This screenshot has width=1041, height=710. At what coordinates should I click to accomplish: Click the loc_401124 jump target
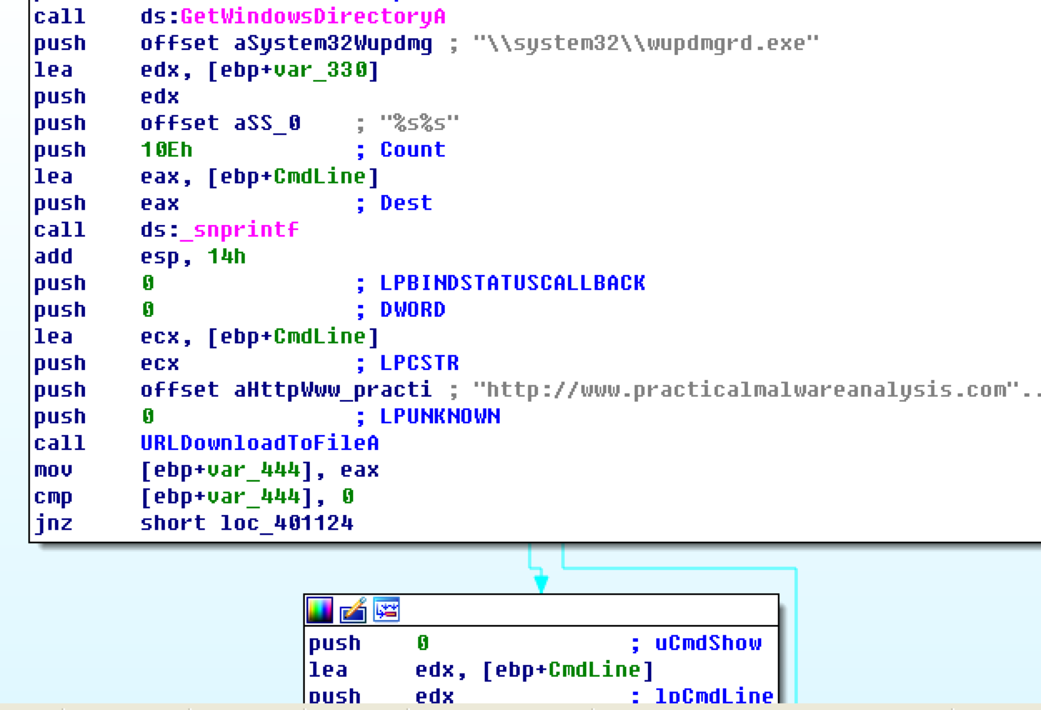[x=286, y=523]
